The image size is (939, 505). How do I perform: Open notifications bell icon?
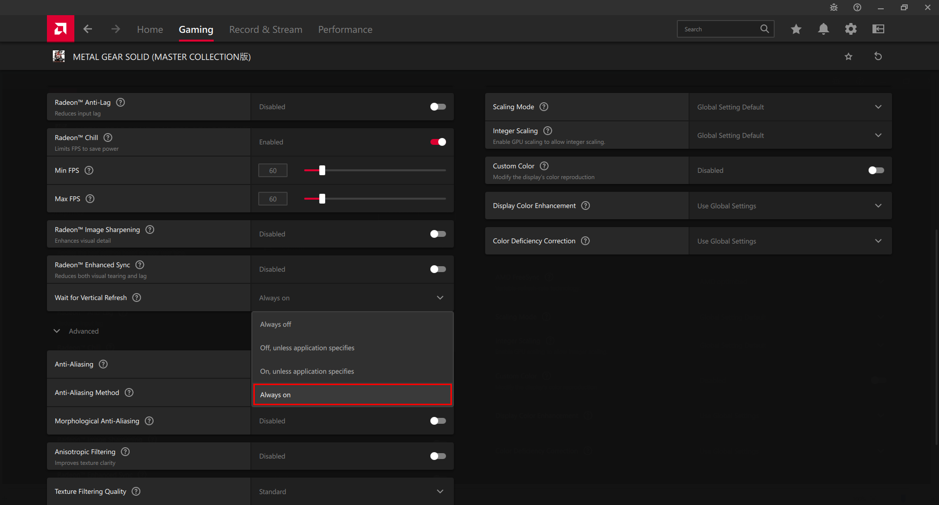824,29
